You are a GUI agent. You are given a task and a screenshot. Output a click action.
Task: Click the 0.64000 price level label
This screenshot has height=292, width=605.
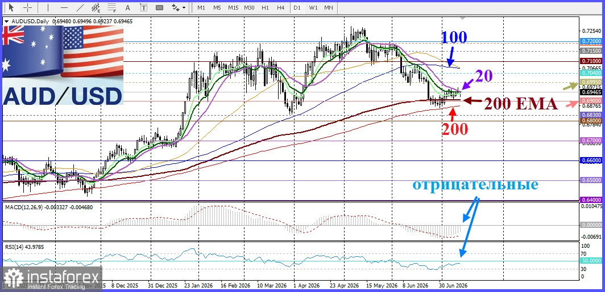pyautogui.click(x=591, y=200)
